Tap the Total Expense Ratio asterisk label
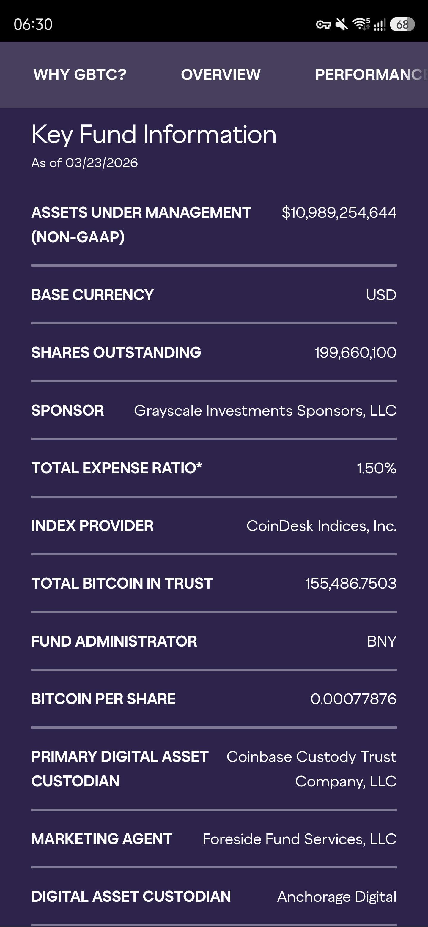Screen dimensions: 428x927 pos(117,468)
